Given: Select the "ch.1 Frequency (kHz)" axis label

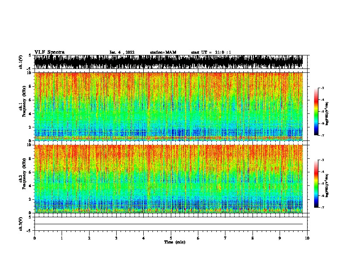Looking at the screenshot, I should 23,101.
